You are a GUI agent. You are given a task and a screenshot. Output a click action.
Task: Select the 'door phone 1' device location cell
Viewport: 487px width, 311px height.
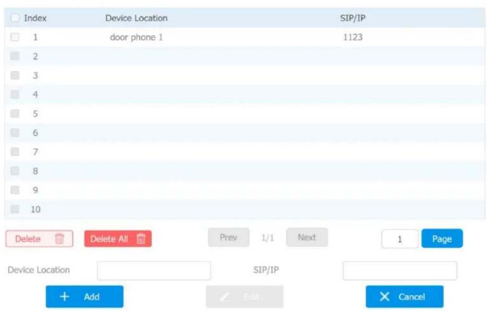(x=136, y=37)
